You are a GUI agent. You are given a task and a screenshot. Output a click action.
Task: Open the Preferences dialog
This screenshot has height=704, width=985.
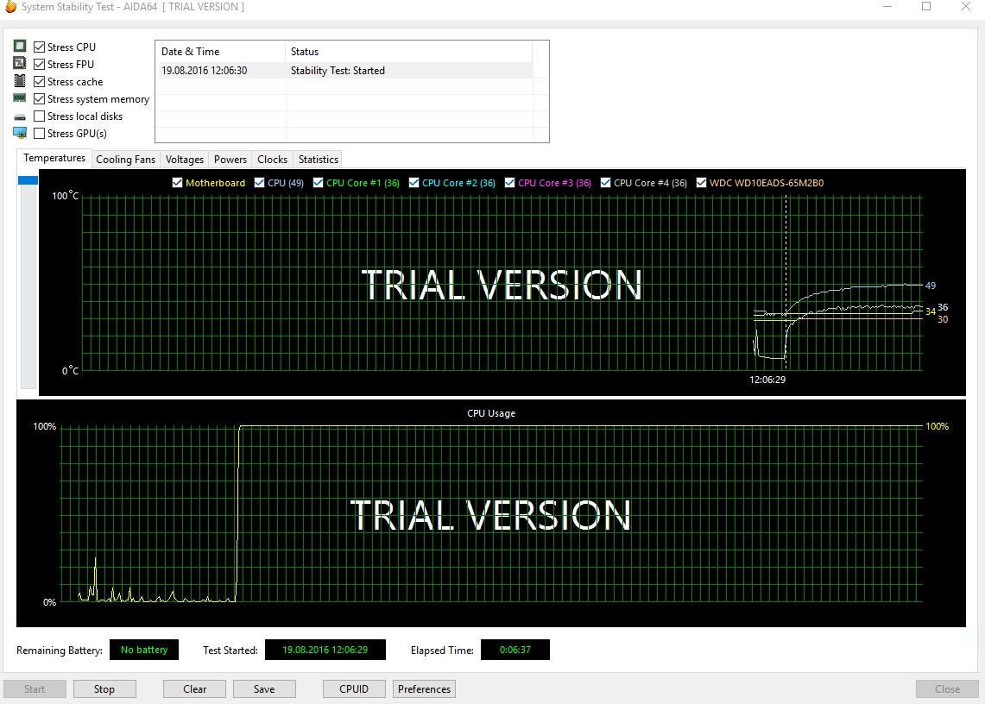pos(424,689)
